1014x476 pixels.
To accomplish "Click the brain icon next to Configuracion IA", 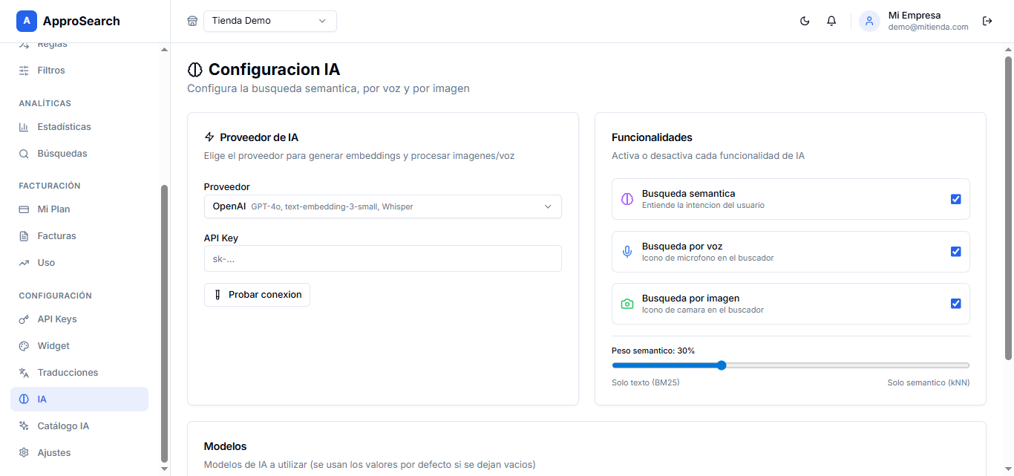I will (x=194, y=70).
